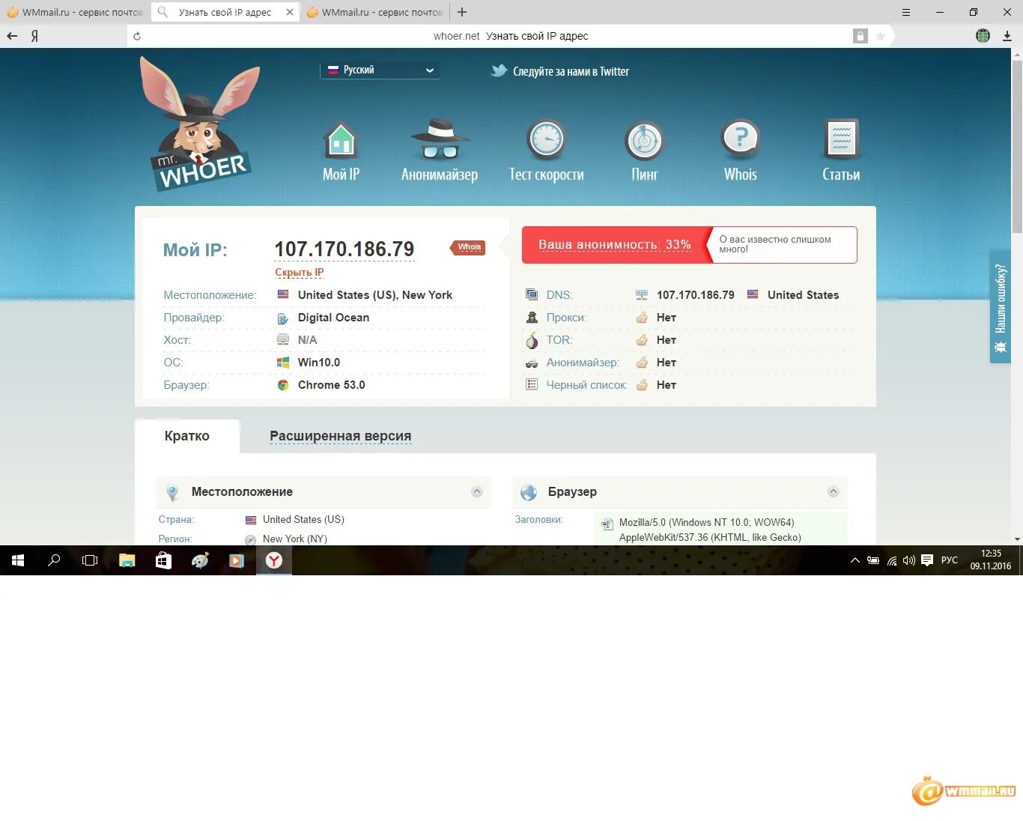
Task: Click the page vertical scrollbar thumb
Action: tap(1017, 146)
